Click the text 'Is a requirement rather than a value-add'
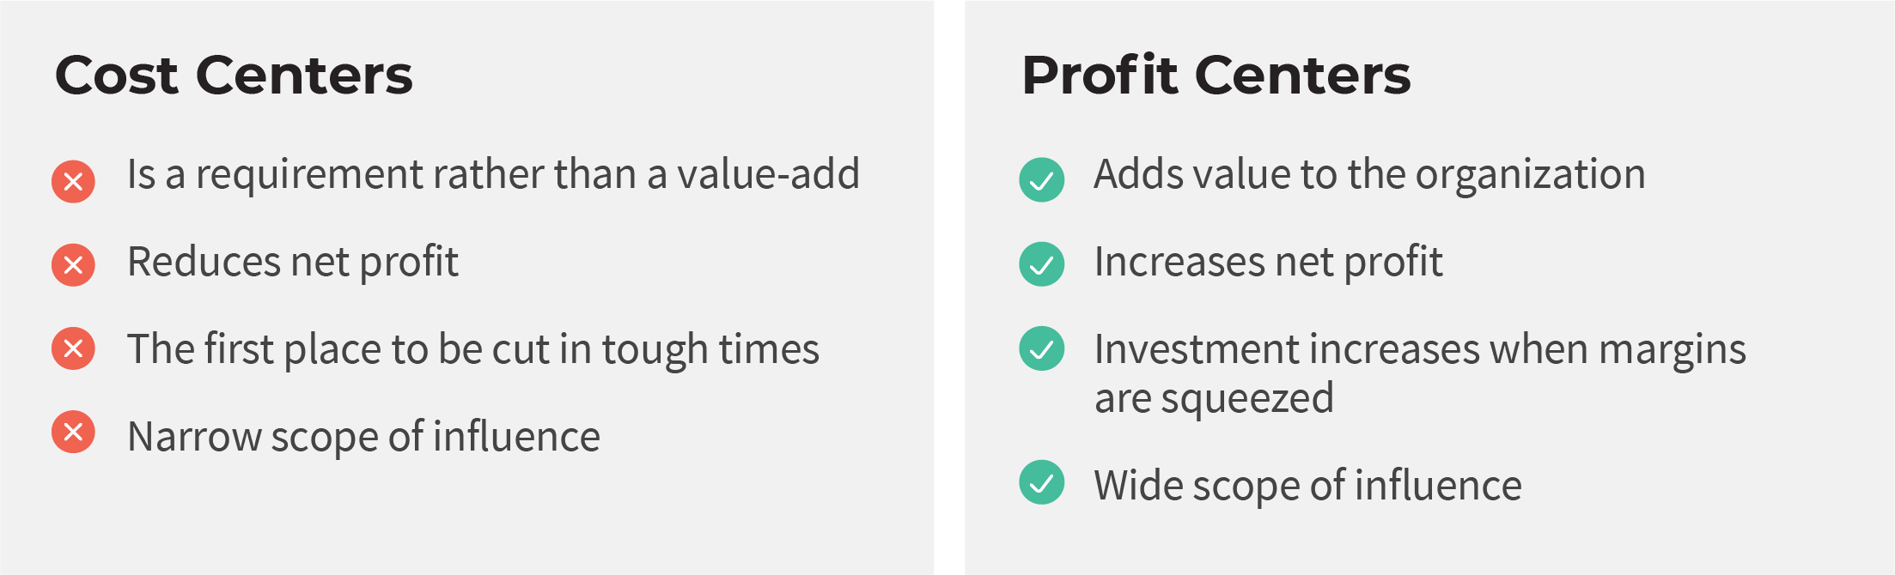Image resolution: width=1895 pixels, height=575 pixels. [x=493, y=174]
